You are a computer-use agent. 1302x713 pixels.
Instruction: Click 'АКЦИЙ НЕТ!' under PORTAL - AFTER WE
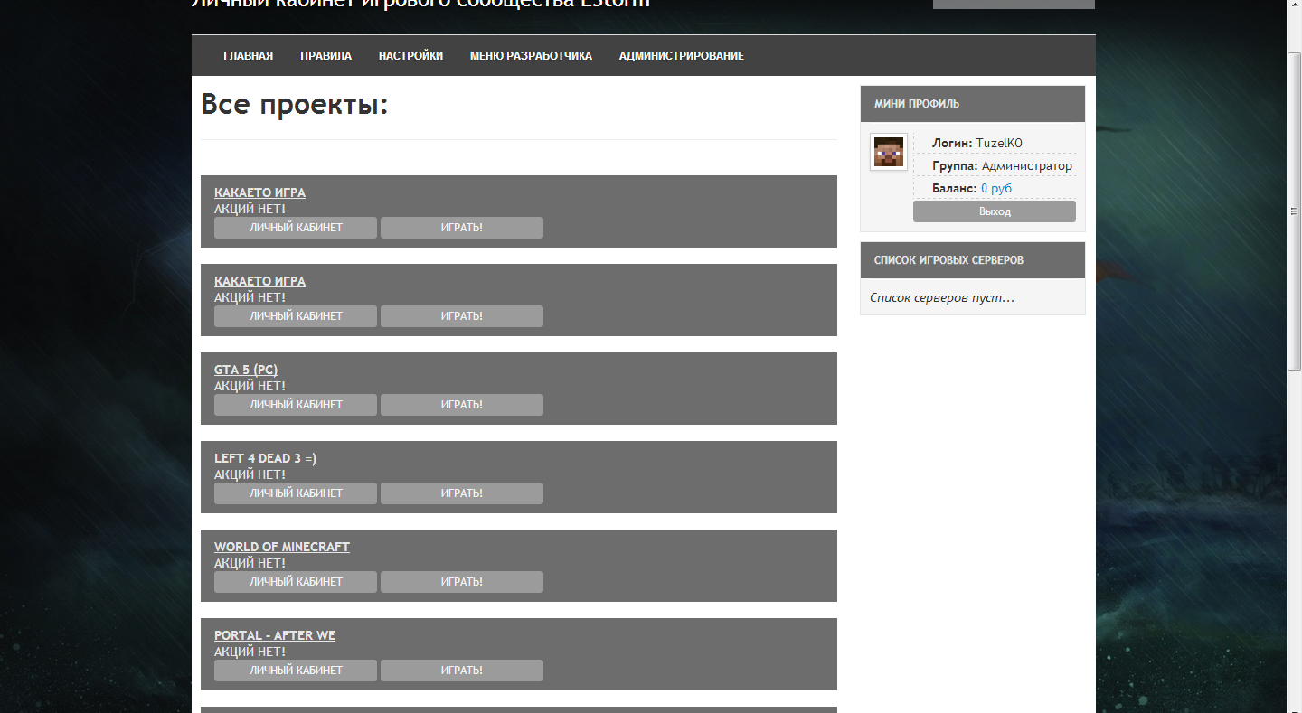[250, 652]
